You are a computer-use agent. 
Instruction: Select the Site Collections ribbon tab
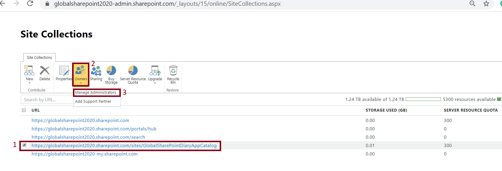40,58
